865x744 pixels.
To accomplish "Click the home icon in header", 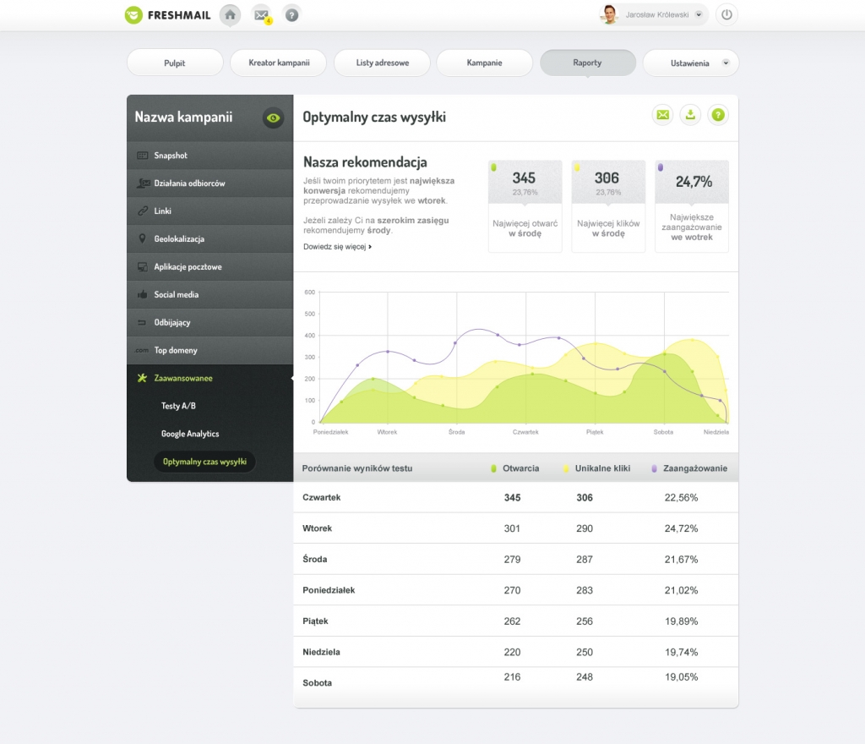I will coord(230,14).
